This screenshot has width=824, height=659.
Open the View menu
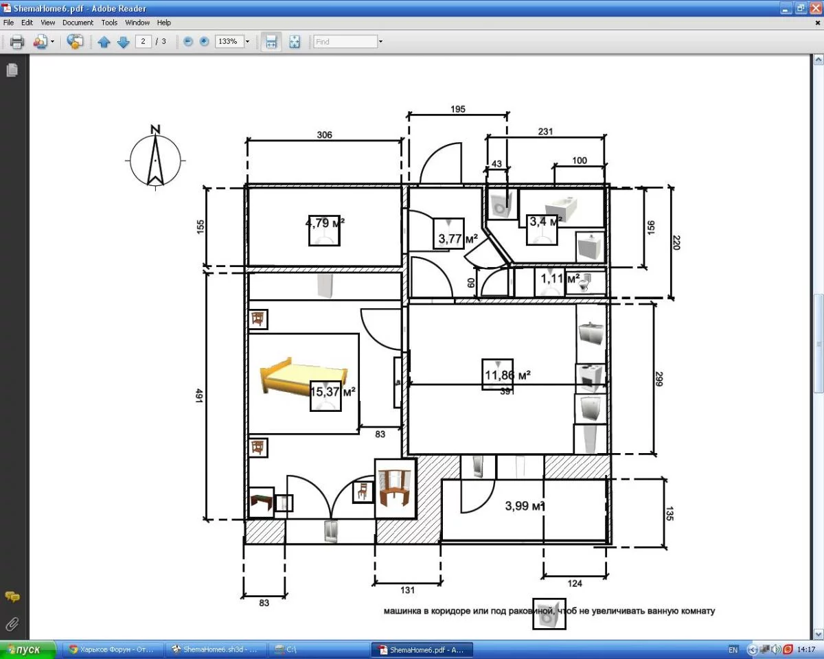(47, 23)
